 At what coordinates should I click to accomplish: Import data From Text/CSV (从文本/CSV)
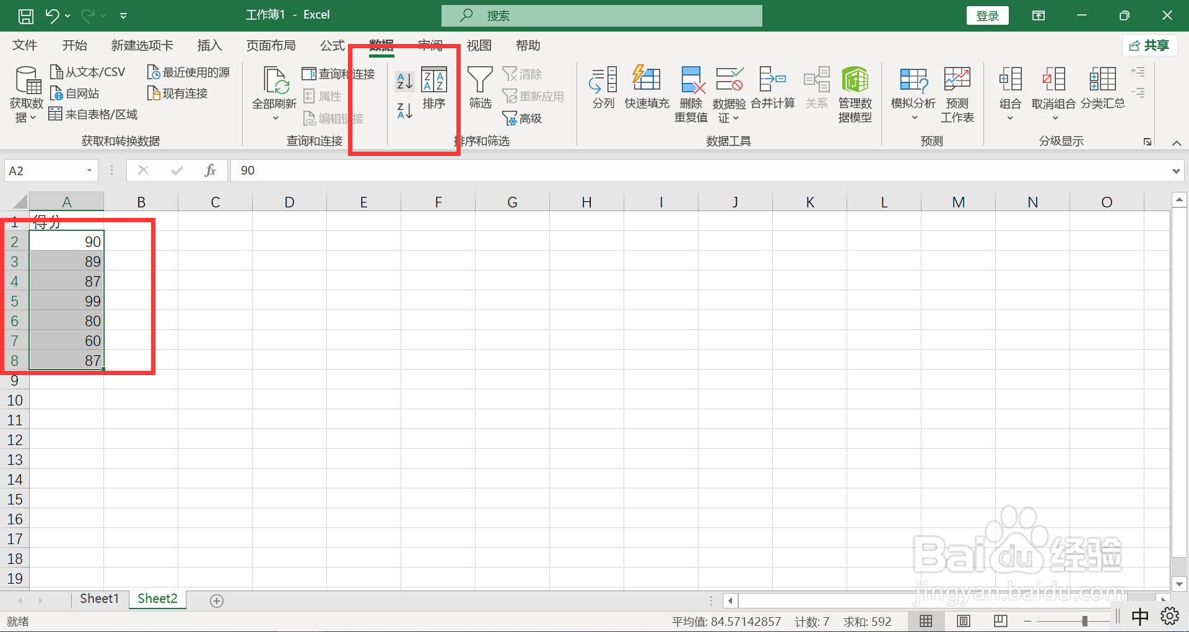pos(87,72)
